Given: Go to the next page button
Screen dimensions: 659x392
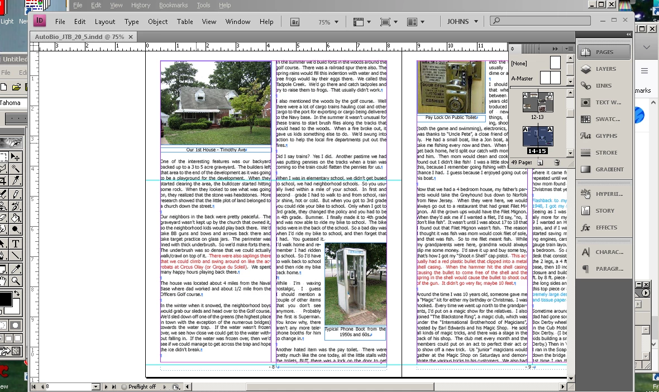Looking at the screenshot, I should coord(106,386).
